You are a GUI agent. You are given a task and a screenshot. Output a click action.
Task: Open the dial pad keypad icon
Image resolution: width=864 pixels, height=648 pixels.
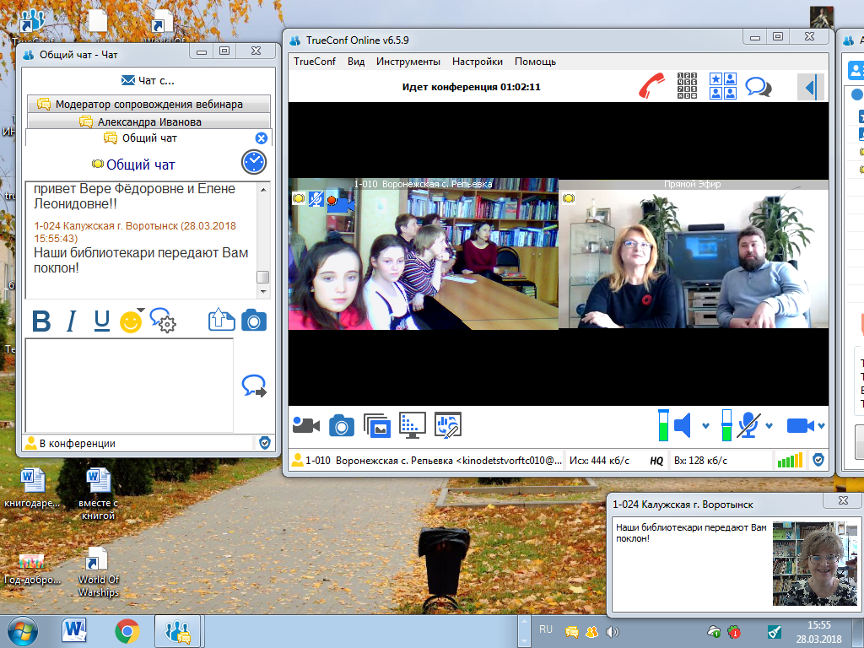click(x=687, y=86)
